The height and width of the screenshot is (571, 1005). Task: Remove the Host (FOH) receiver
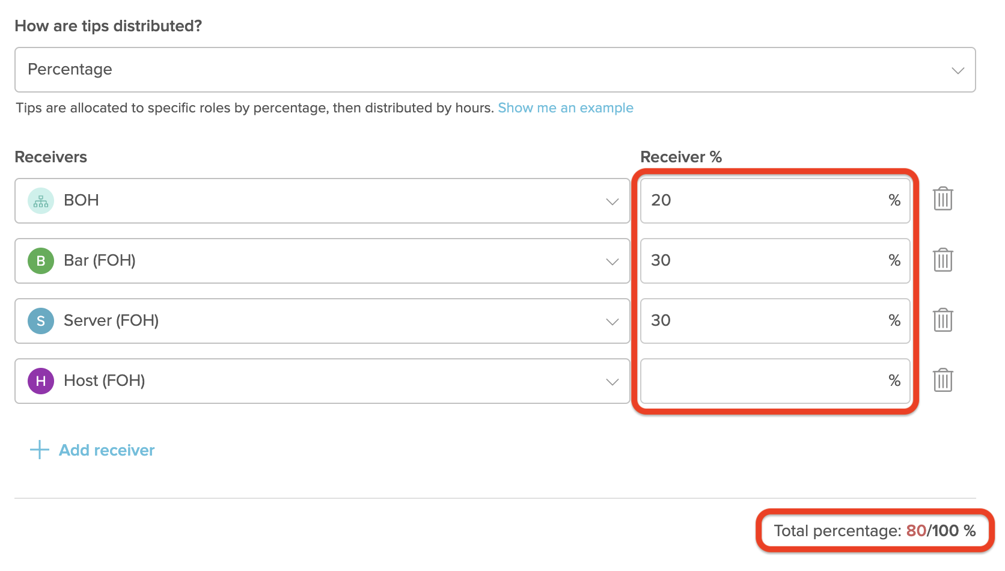click(942, 380)
